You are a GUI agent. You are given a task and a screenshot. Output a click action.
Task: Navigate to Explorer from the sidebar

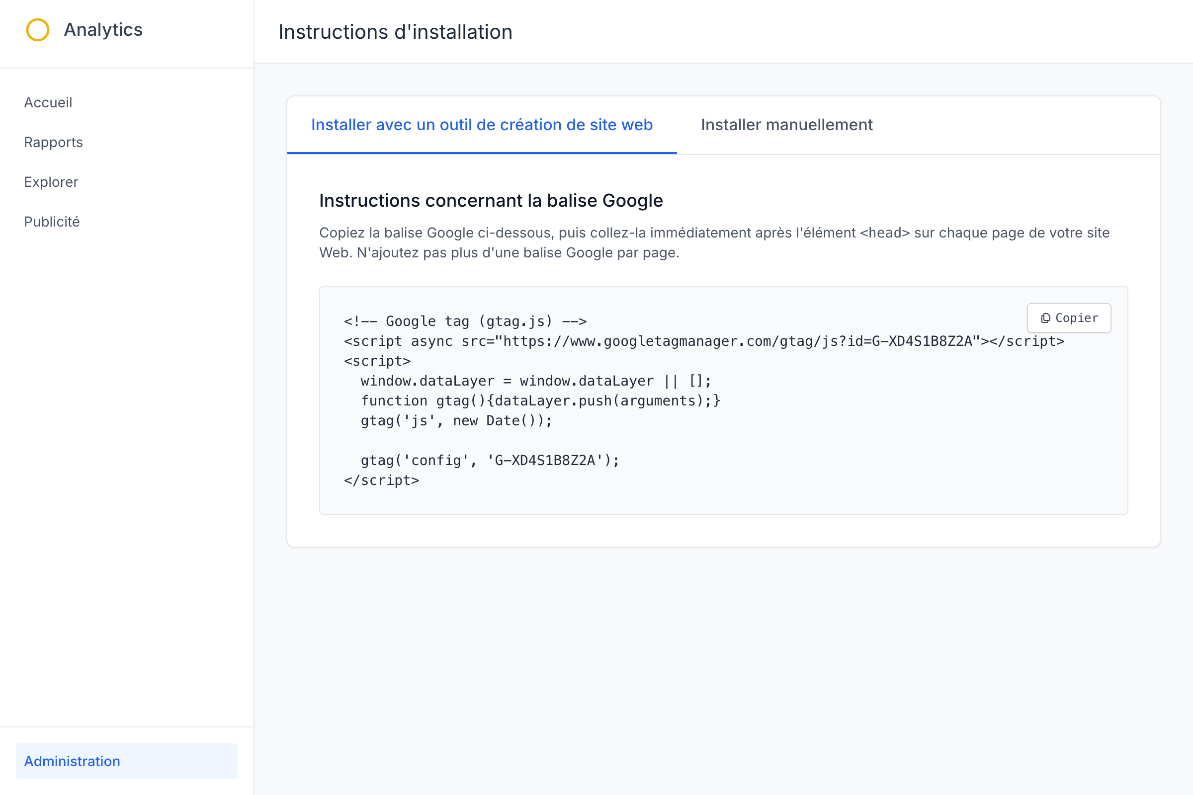coord(51,181)
